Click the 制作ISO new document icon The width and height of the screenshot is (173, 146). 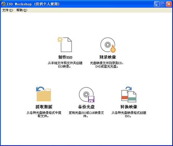pyautogui.click(x=65, y=45)
